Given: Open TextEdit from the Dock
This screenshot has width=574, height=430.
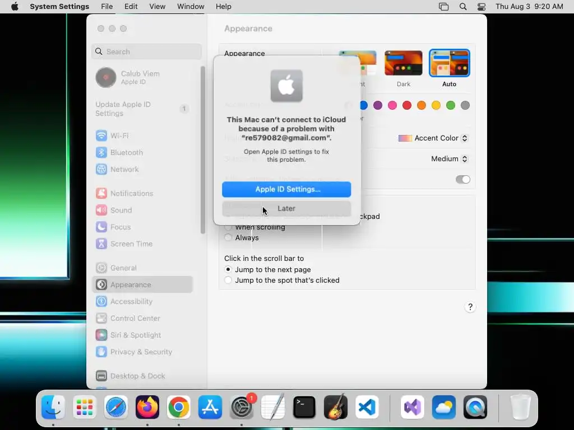Looking at the screenshot, I should tap(273, 406).
